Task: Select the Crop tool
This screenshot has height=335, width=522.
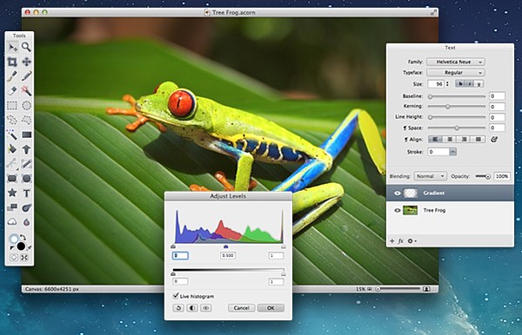Action: 12,62
